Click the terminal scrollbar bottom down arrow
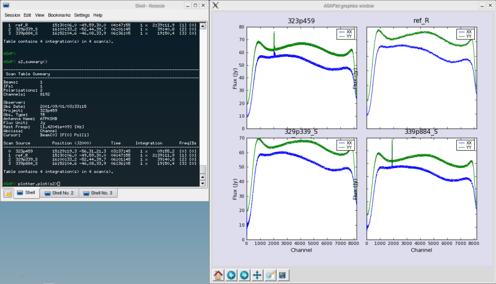Screen dimensions: 496x284 tap(203, 184)
